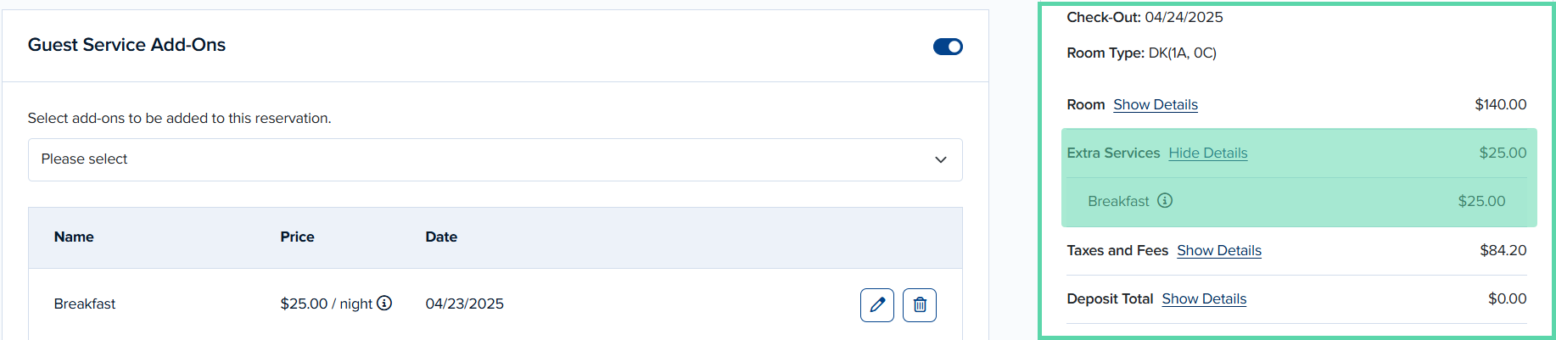This screenshot has width=1556, height=340.
Task: Click the Price column header
Action: pyautogui.click(x=297, y=237)
